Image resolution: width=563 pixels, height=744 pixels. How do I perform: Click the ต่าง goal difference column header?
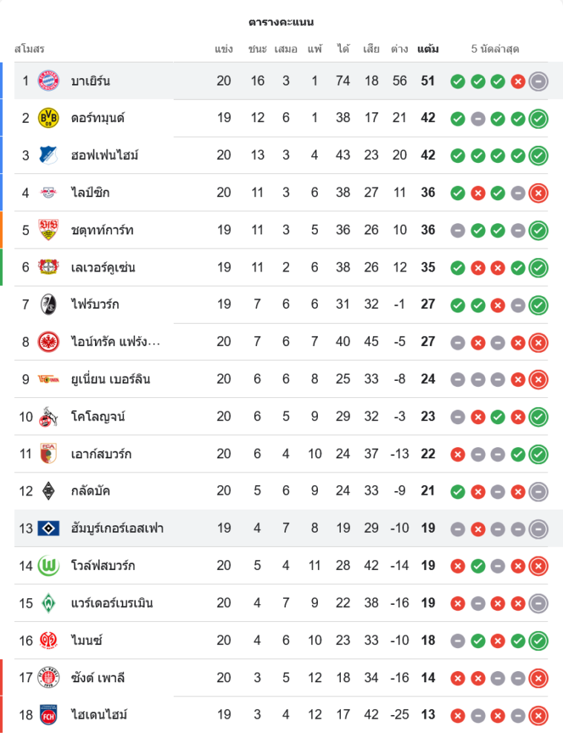click(x=400, y=49)
